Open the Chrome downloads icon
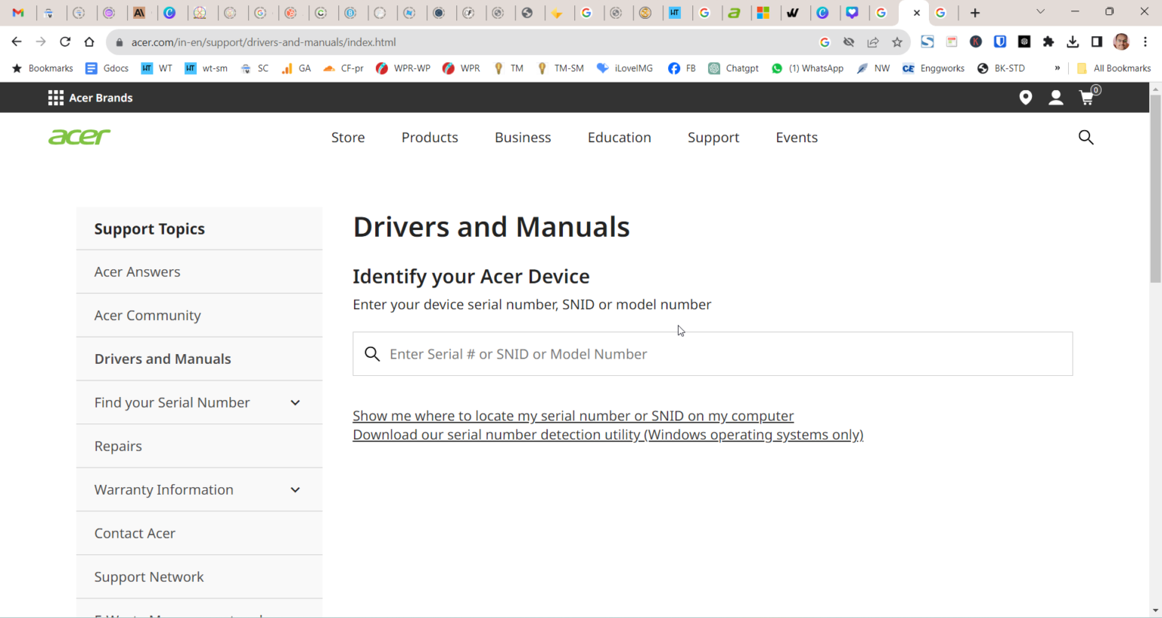 click(x=1073, y=42)
